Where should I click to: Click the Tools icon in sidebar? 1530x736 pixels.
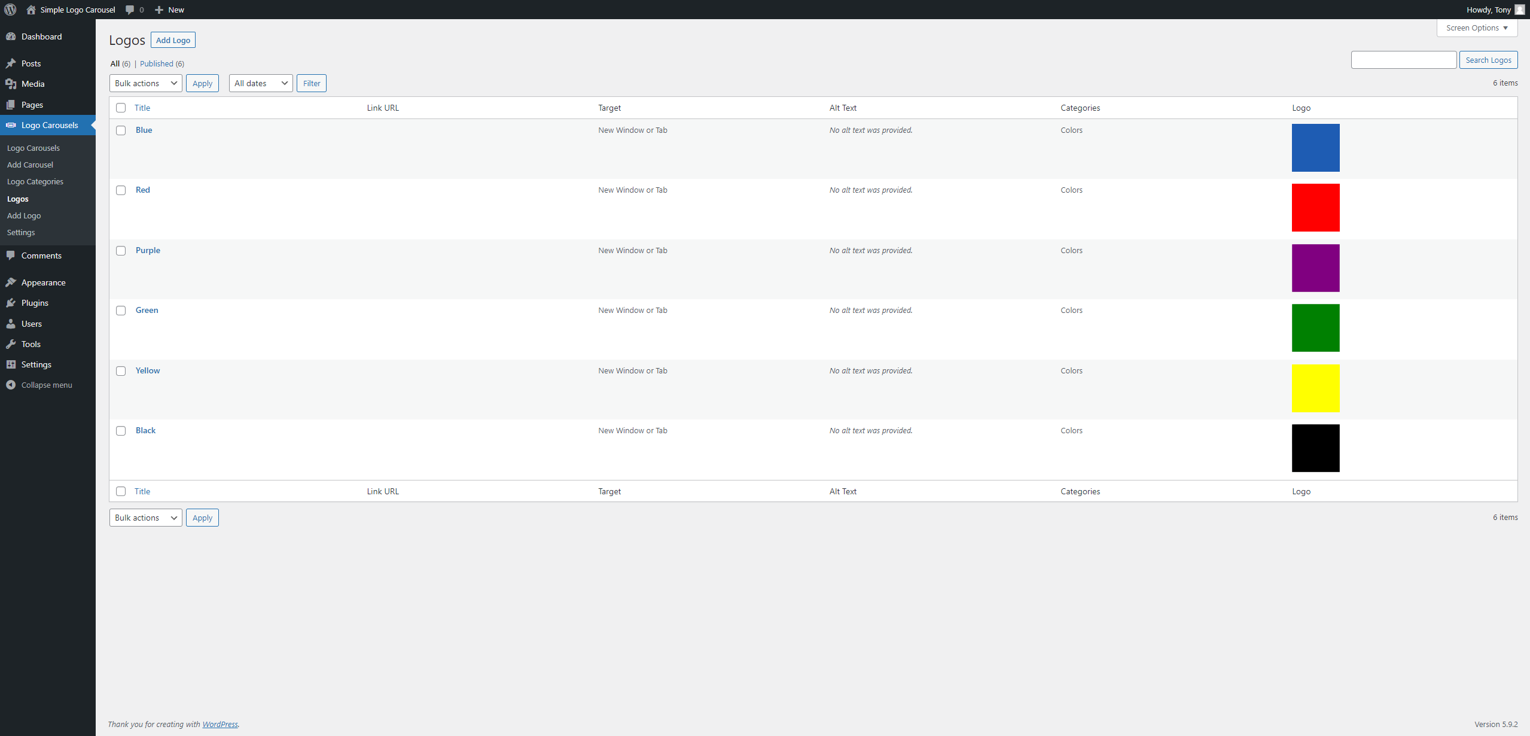[x=12, y=343]
